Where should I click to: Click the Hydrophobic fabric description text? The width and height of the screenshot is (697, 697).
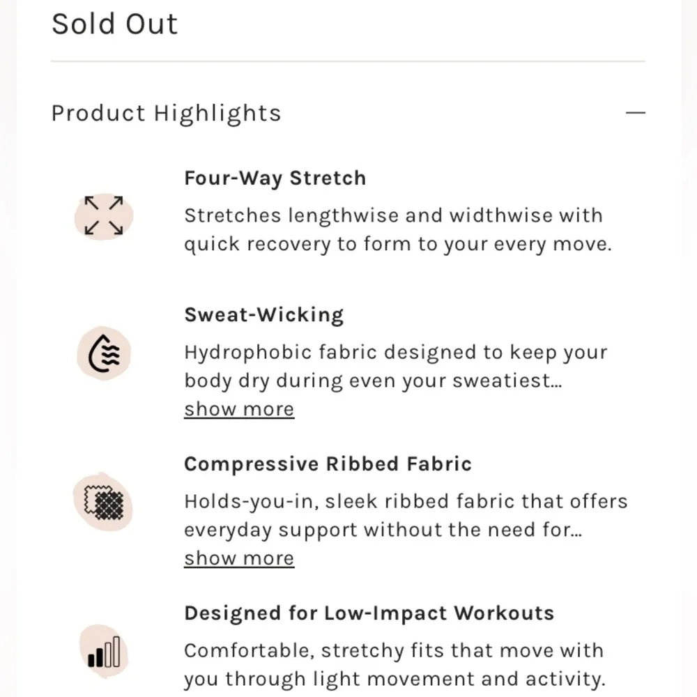point(395,367)
